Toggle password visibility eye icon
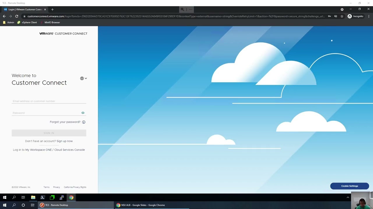 coord(83,113)
